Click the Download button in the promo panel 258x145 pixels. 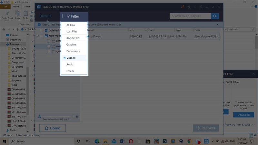pyautogui.click(x=243, y=115)
